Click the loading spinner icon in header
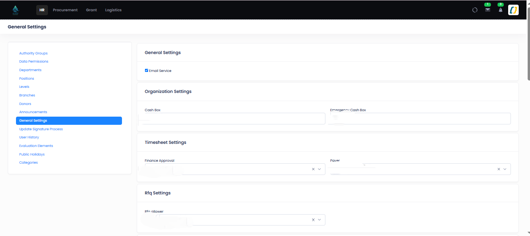The height and width of the screenshot is (236, 530). [475, 10]
